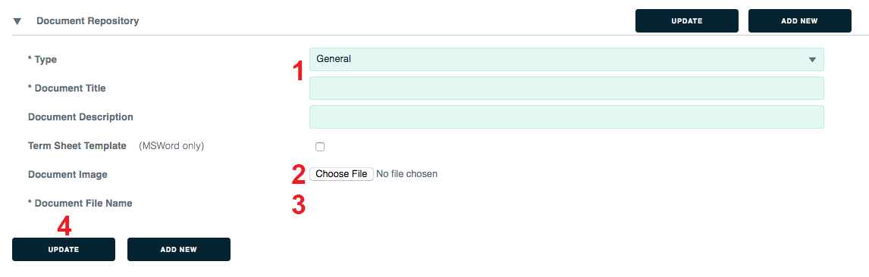The width and height of the screenshot is (869, 277).
Task: Click the * Document Title label
Action: pyautogui.click(x=67, y=88)
